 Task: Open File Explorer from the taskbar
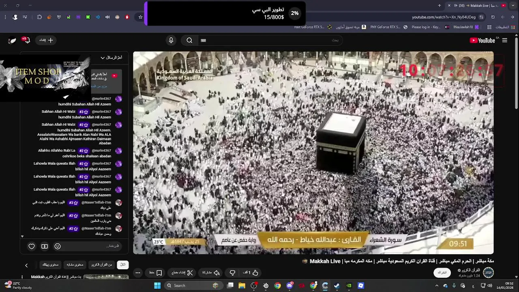point(242,286)
